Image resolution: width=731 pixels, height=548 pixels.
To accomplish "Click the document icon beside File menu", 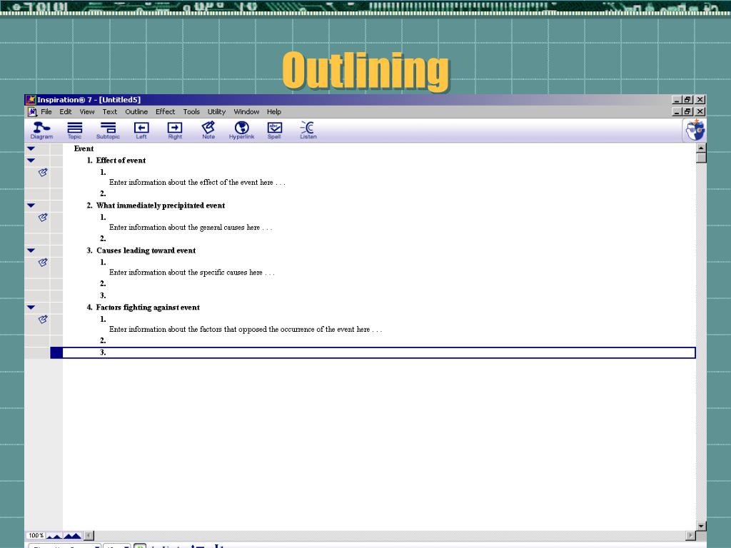I will [32, 112].
